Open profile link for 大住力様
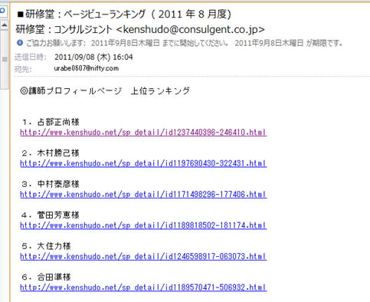 (143, 256)
